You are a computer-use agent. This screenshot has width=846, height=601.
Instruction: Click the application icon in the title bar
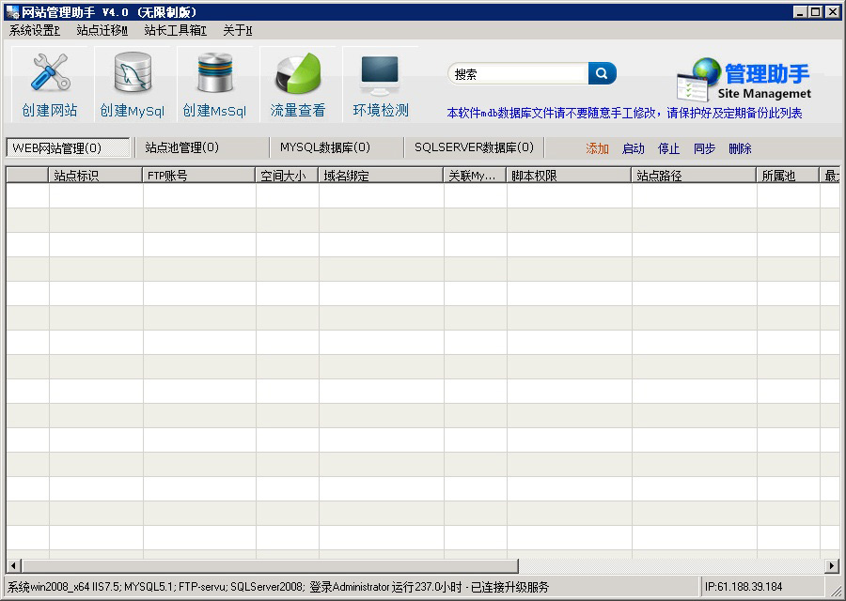tap(9, 9)
